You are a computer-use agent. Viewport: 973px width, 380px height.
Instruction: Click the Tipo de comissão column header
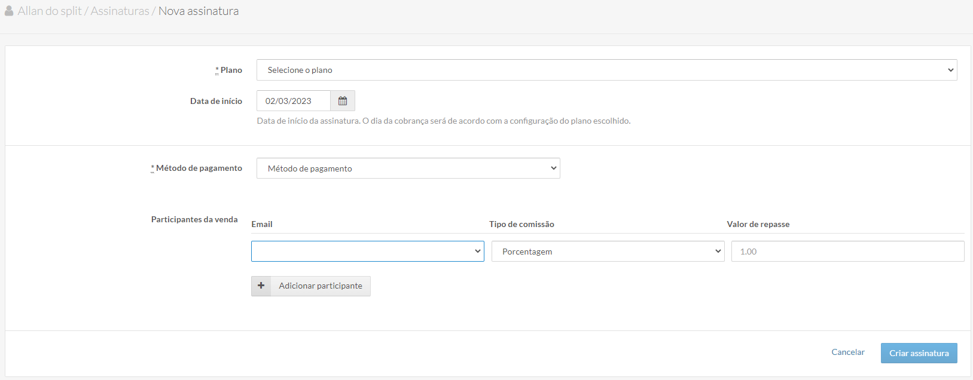[x=521, y=224]
